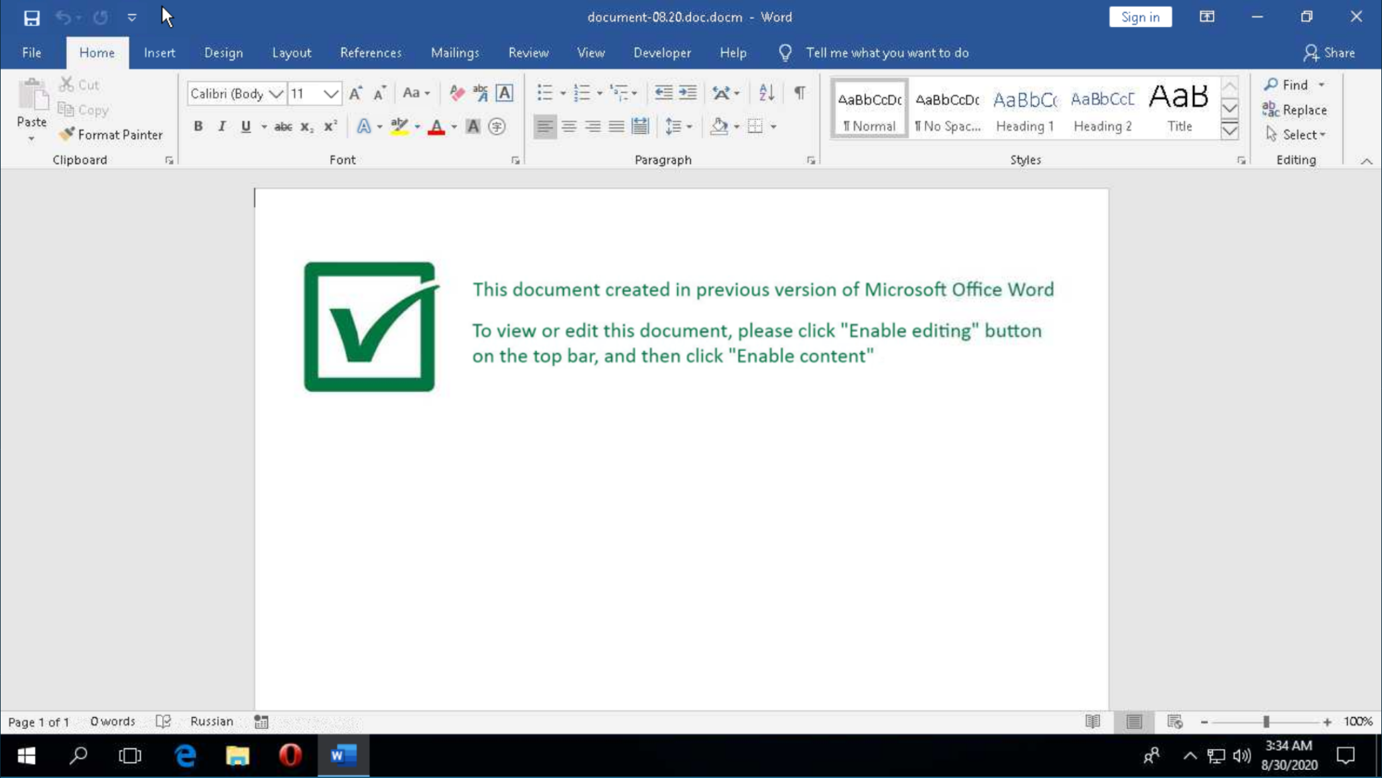Screen dimensions: 1382x778
Task: Click the zoom slider handle
Action: (1266, 722)
